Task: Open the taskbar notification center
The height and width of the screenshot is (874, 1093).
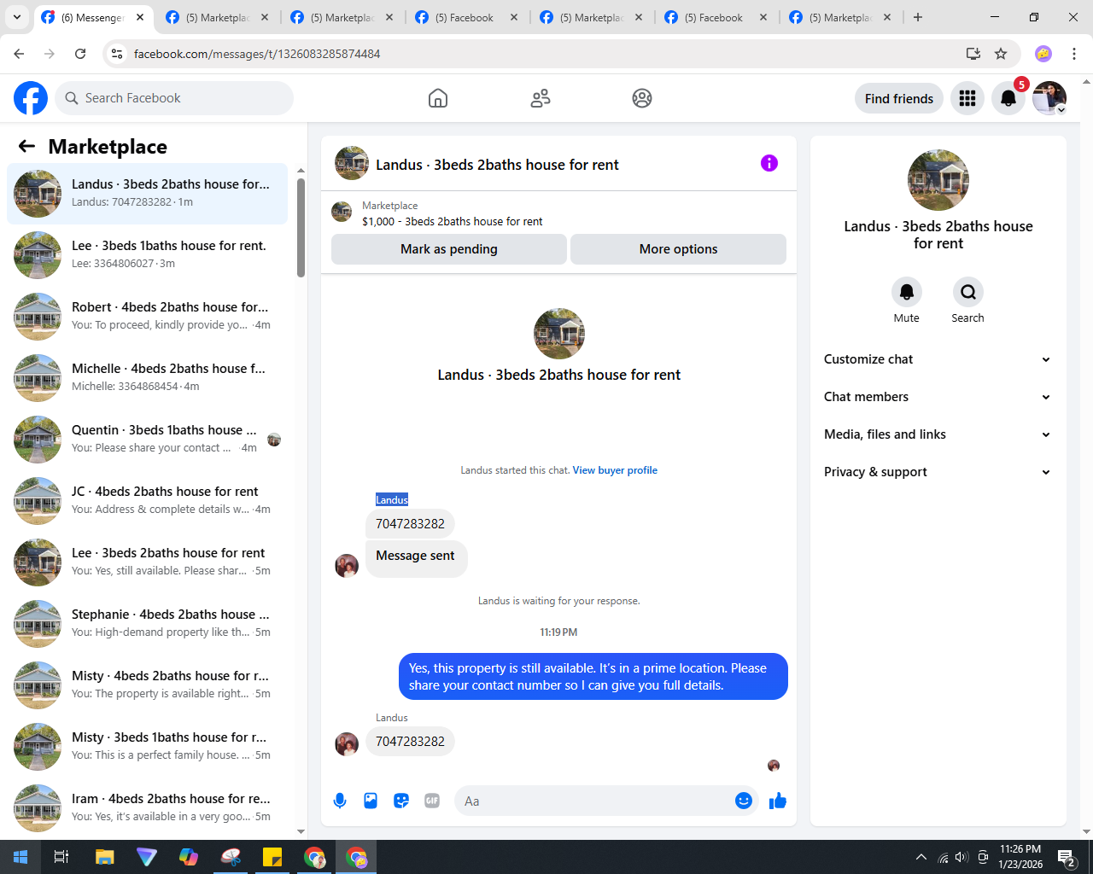Action: pyautogui.click(x=1066, y=857)
